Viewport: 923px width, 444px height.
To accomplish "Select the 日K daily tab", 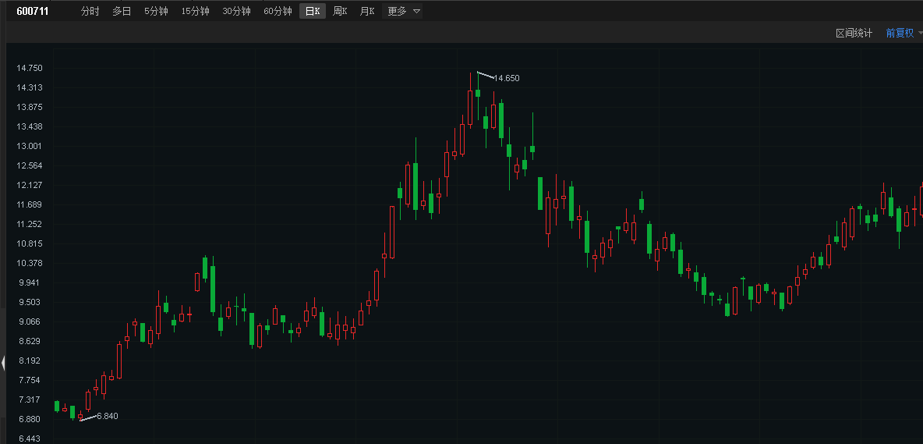I will 313,12.
